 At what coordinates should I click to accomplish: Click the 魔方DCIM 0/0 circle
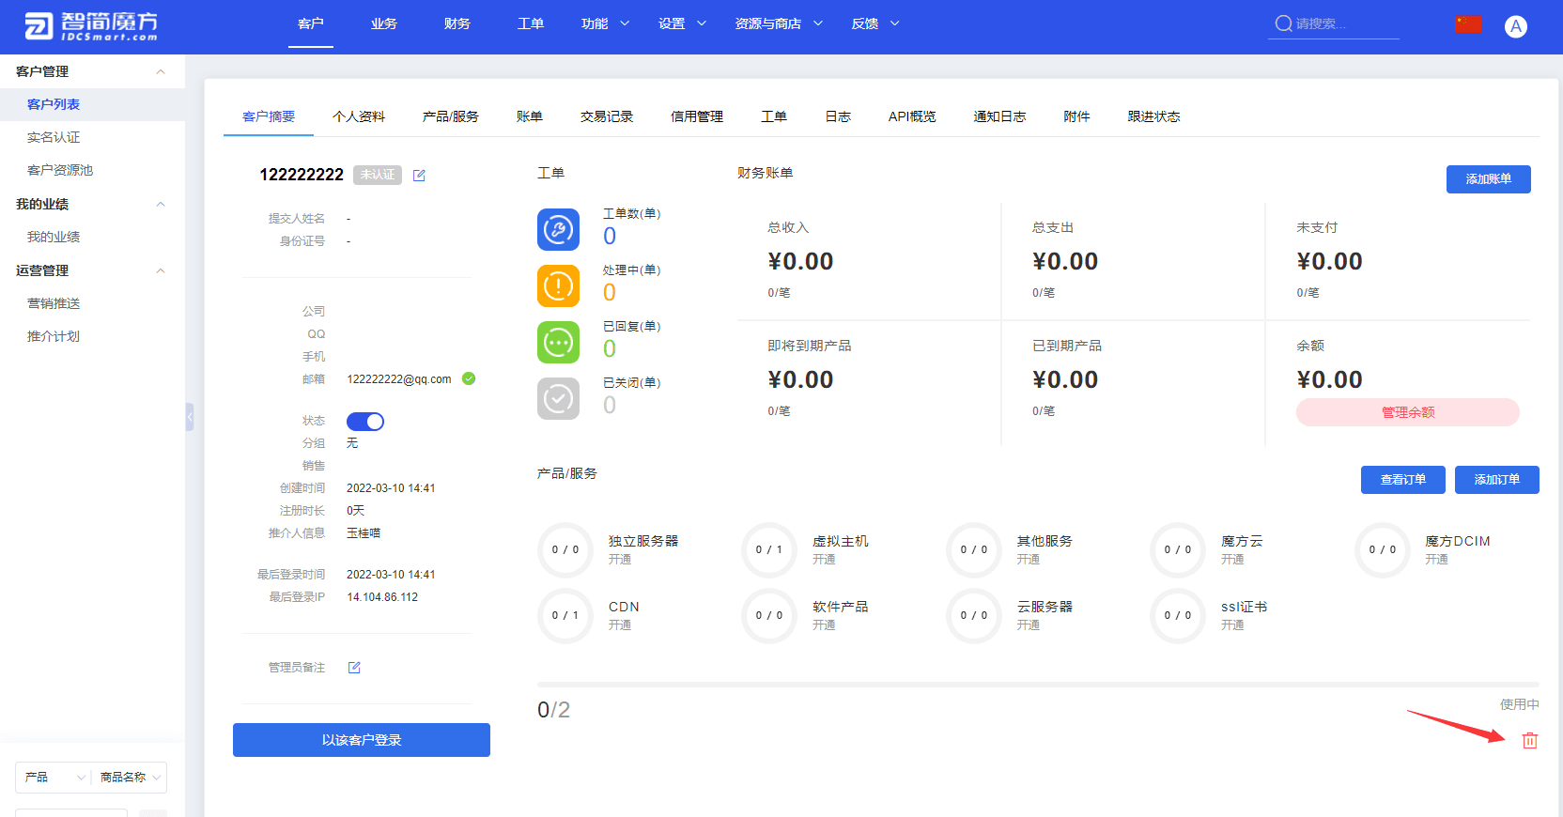point(1382,550)
